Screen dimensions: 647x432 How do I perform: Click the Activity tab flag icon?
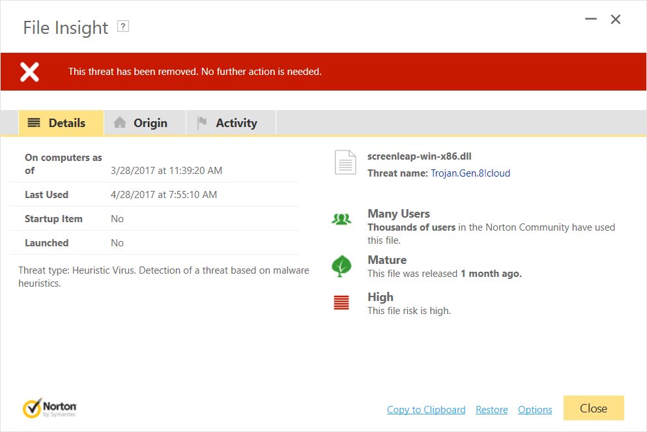point(202,122)
